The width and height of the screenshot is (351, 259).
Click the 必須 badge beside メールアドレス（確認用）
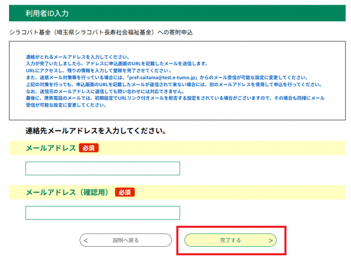click(125, 192)
